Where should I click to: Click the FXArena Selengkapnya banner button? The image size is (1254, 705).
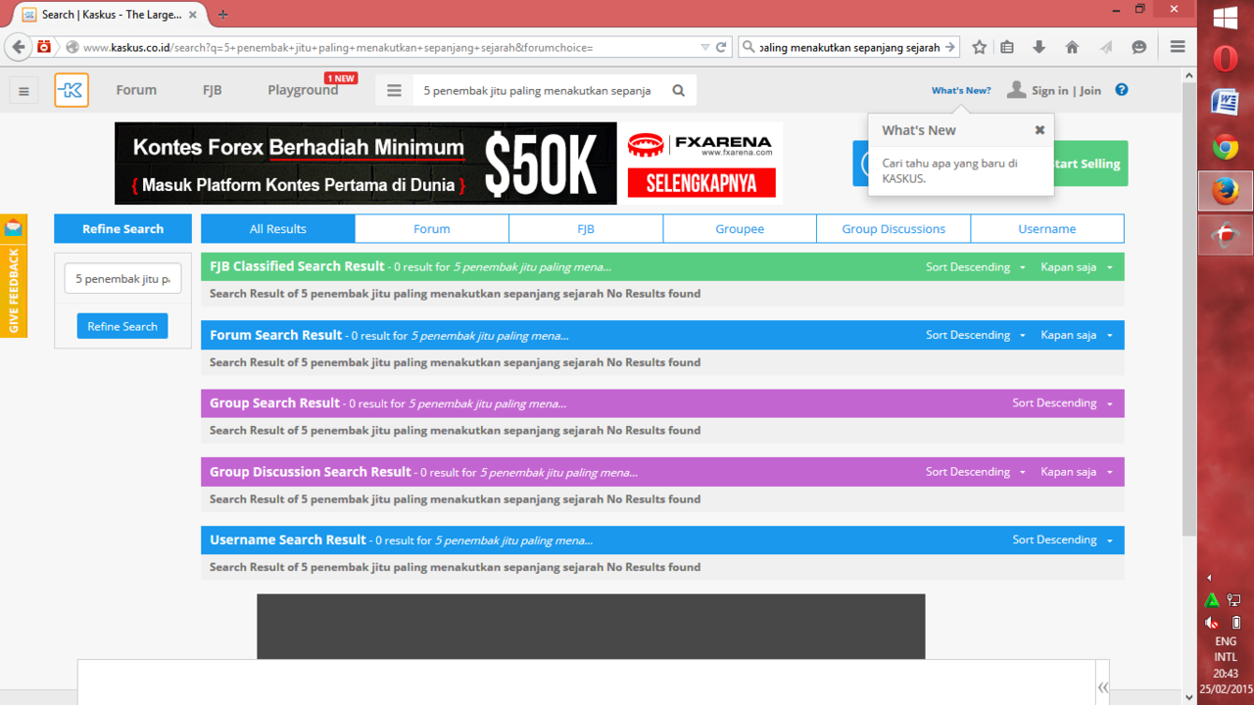click(701, 182)
